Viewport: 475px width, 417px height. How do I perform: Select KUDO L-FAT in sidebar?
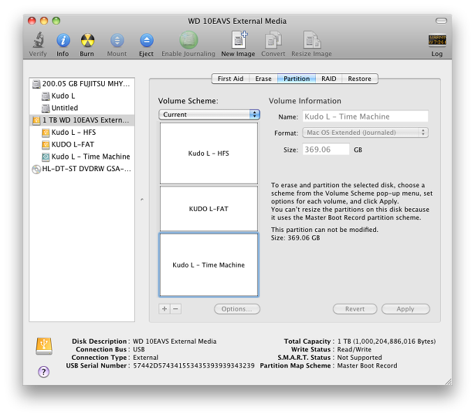tap(82, 145)
